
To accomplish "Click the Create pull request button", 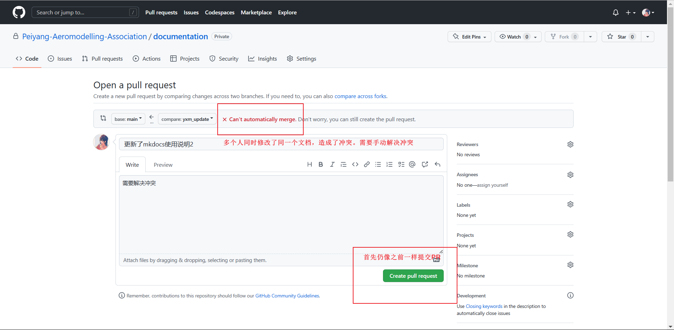I will (413, 276).
